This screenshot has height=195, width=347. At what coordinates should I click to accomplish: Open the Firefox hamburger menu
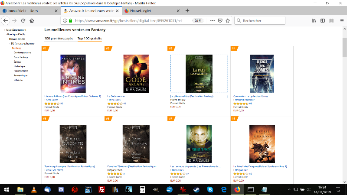click(340, 20)
